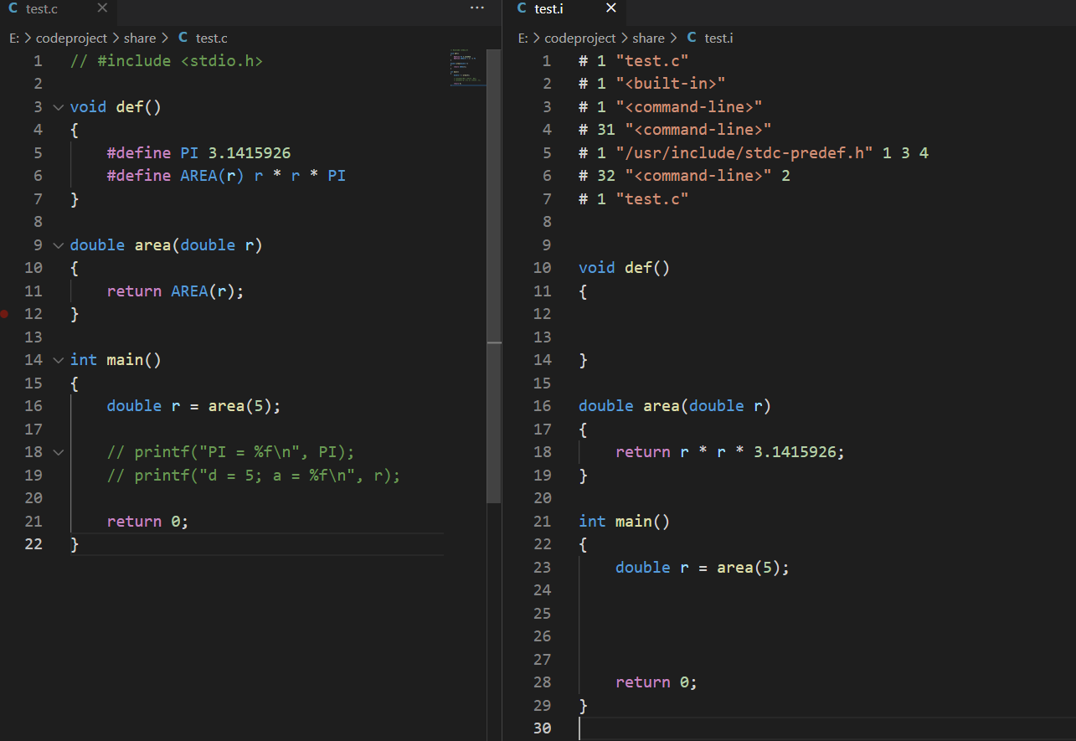
Task: Open 'codeproject' breadcrumb in right editor
Action: point(580,38)
